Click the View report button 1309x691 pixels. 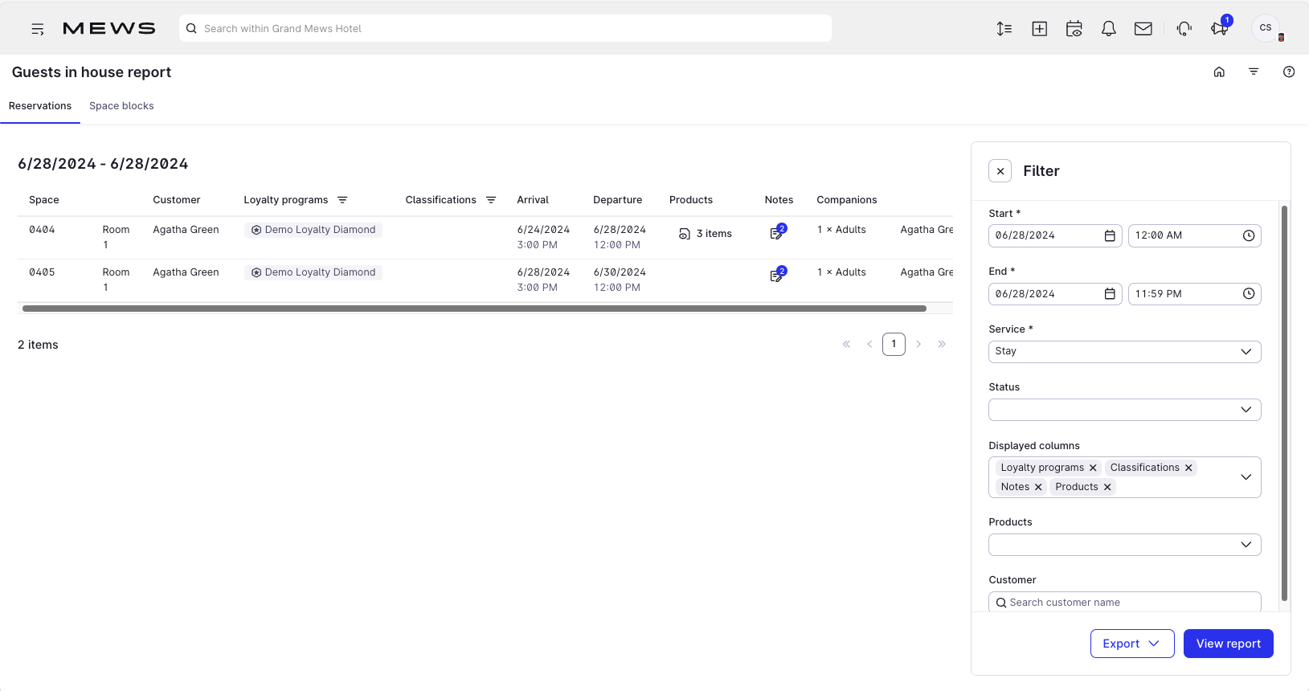tap(1227, 644)
